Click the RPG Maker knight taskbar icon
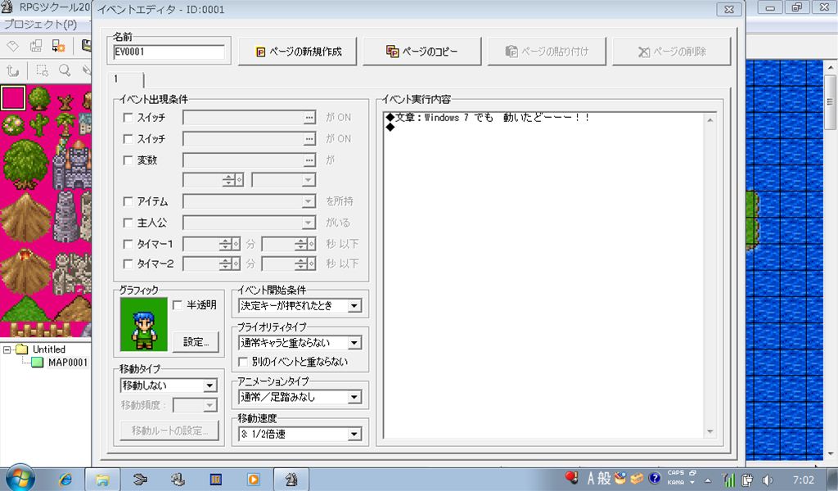The height and width of the screenshot is (491, 838). (291, 480)
